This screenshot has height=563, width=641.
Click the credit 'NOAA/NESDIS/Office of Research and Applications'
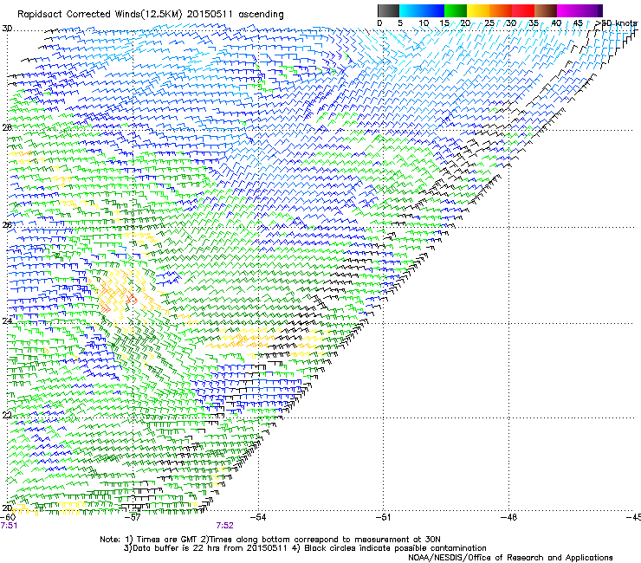pyautogui.click(x=510, y=558)
